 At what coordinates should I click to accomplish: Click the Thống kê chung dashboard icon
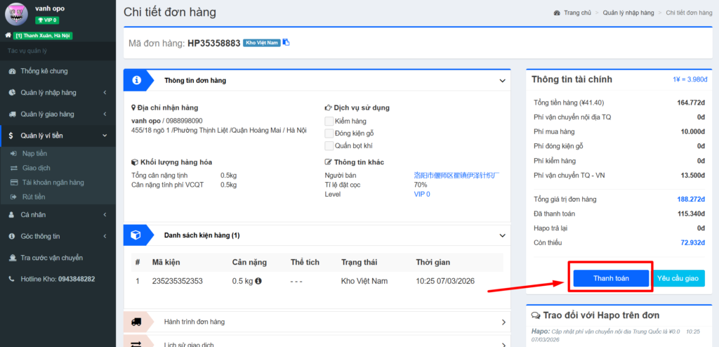point(12,71)
